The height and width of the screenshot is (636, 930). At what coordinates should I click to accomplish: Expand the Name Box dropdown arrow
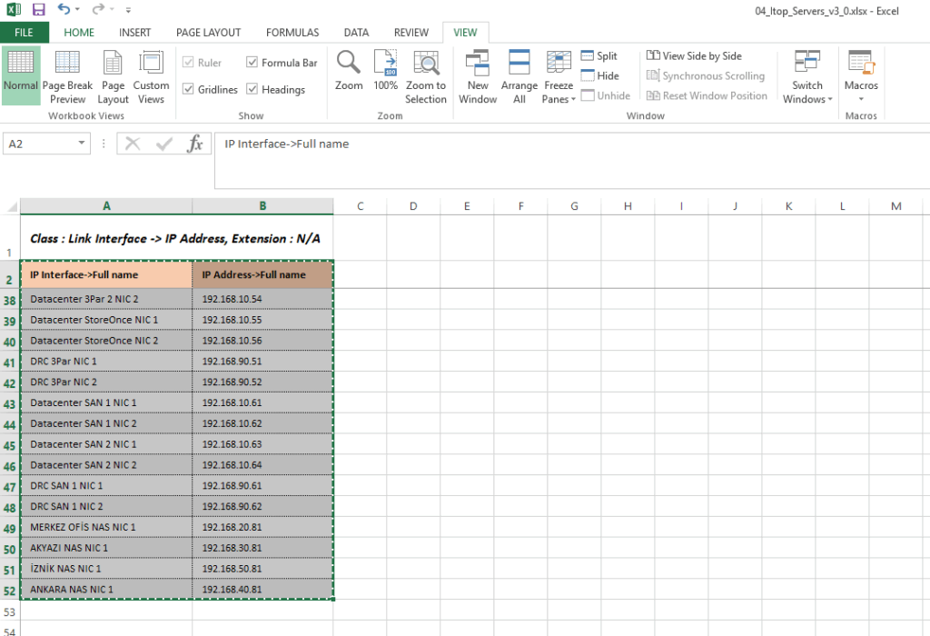pos(83,144)
